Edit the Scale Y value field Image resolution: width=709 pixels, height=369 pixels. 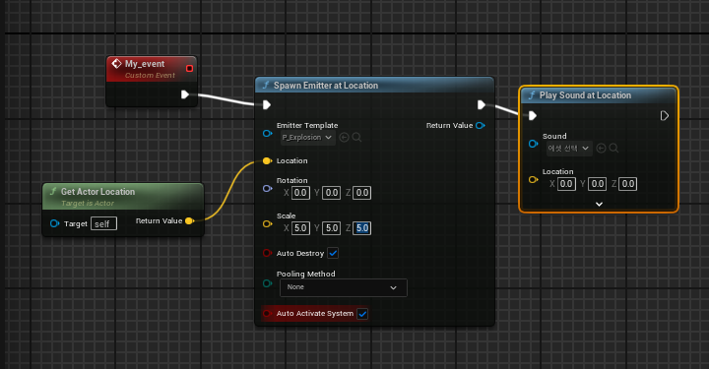(x=332, y=228)
